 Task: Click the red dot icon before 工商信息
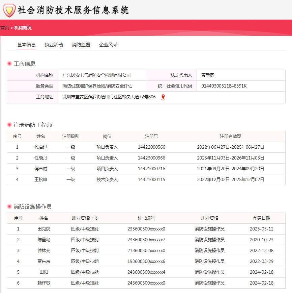coord(9,63)
